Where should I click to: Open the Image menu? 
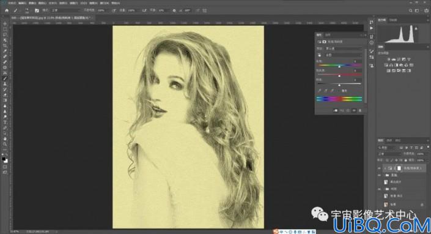tap(32, 3)
